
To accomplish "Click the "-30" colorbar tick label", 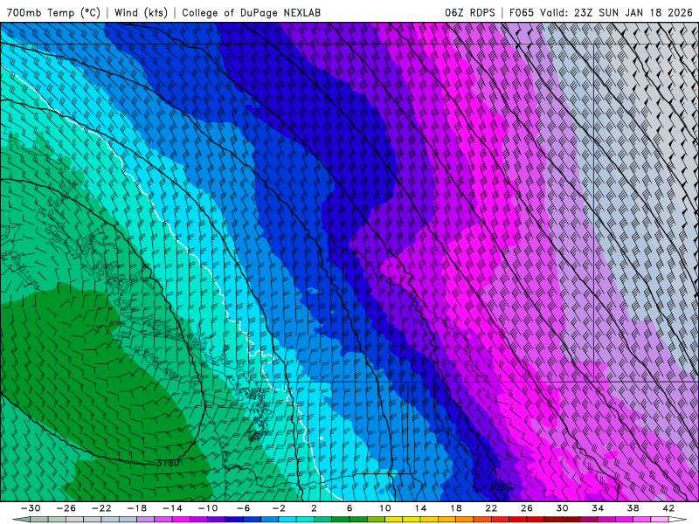I will point(31,508).
